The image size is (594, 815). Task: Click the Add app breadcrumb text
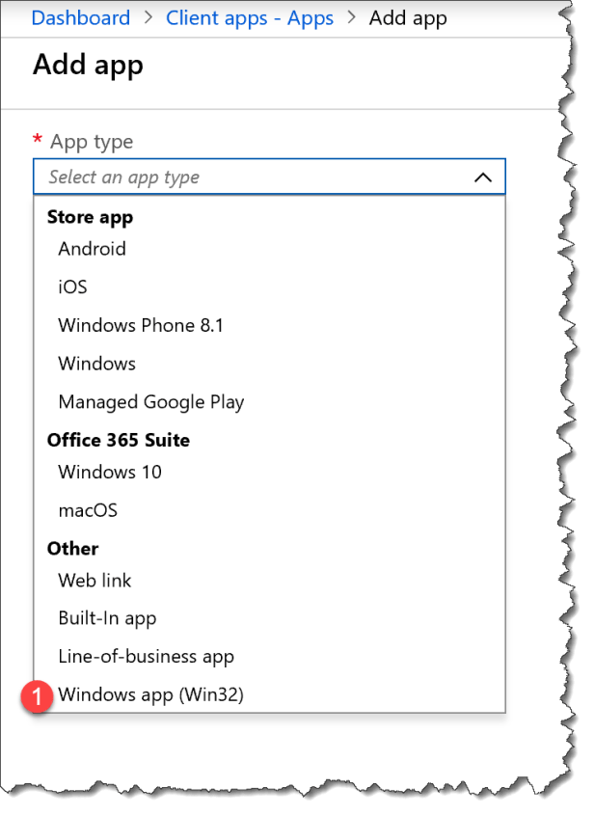tap(408, 18)
